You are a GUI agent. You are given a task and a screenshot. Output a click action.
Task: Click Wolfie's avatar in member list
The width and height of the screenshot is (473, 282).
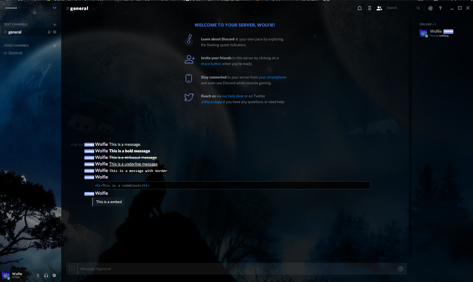point(423,33)
